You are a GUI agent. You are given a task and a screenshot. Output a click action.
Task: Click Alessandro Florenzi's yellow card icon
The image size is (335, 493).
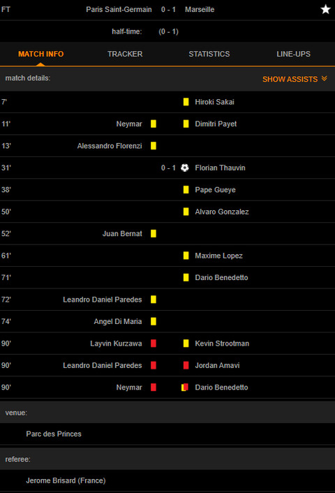point(154,146)
